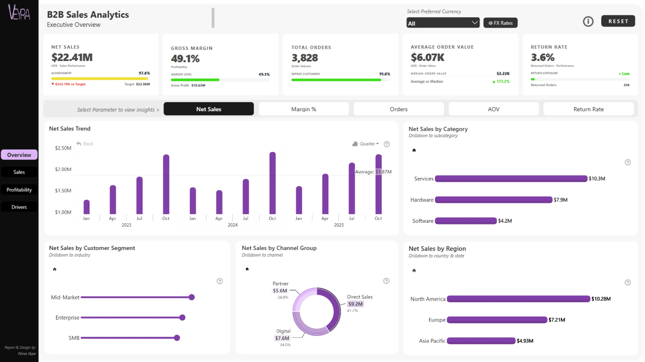Open the help icon on Net Sales by Region
The height and width of the screenshot is (362, 645).
[628, 283]
